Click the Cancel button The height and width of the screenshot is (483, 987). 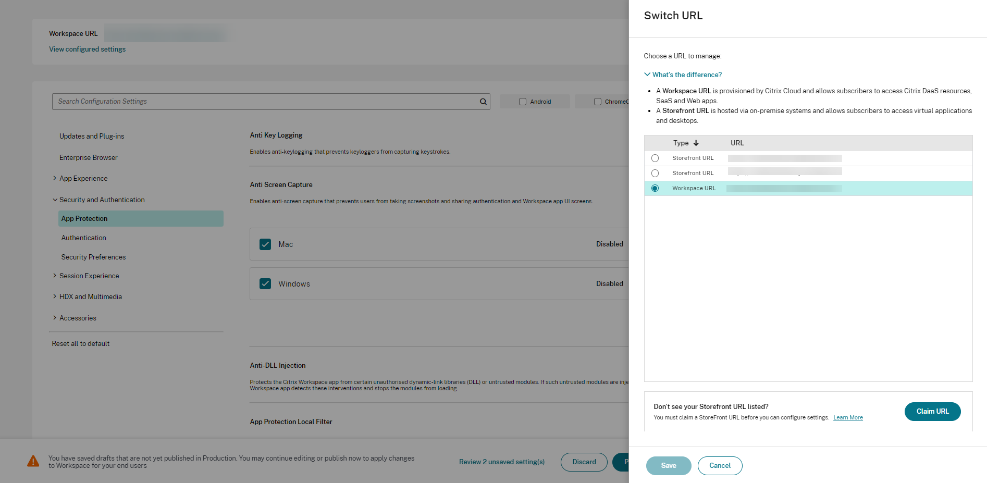point(720,465)
